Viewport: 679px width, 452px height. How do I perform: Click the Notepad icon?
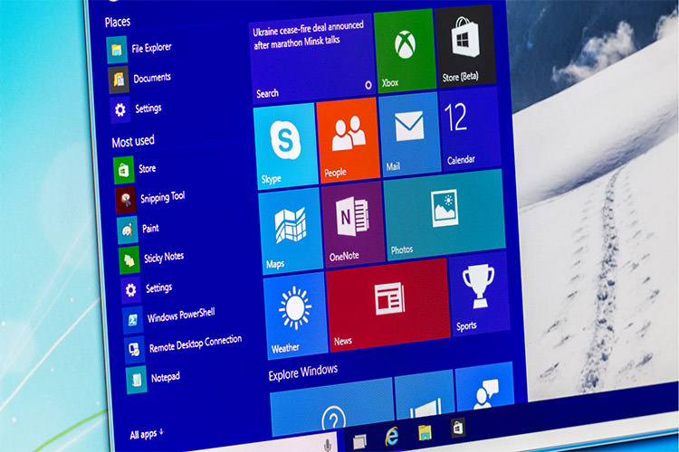tap(137, 380)
